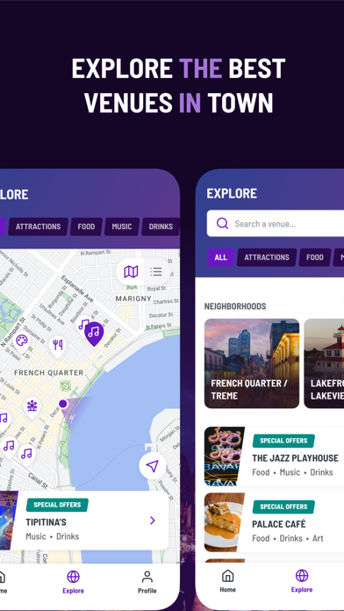344x611 pixels.
Task: Open Explore tab in left phone
Action: 73,582
